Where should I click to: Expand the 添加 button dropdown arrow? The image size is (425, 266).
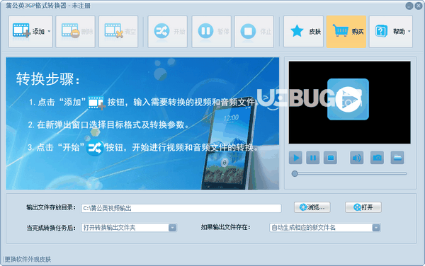coord(49,31)
